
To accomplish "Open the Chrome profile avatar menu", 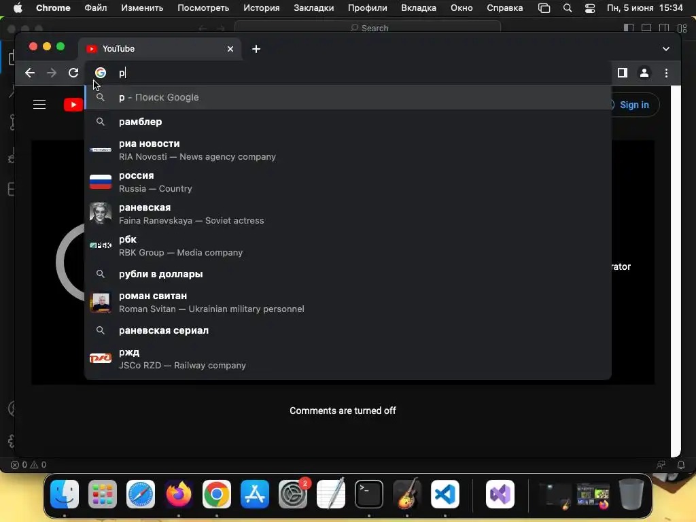I will pyautogui.click(x=644, y=73).
